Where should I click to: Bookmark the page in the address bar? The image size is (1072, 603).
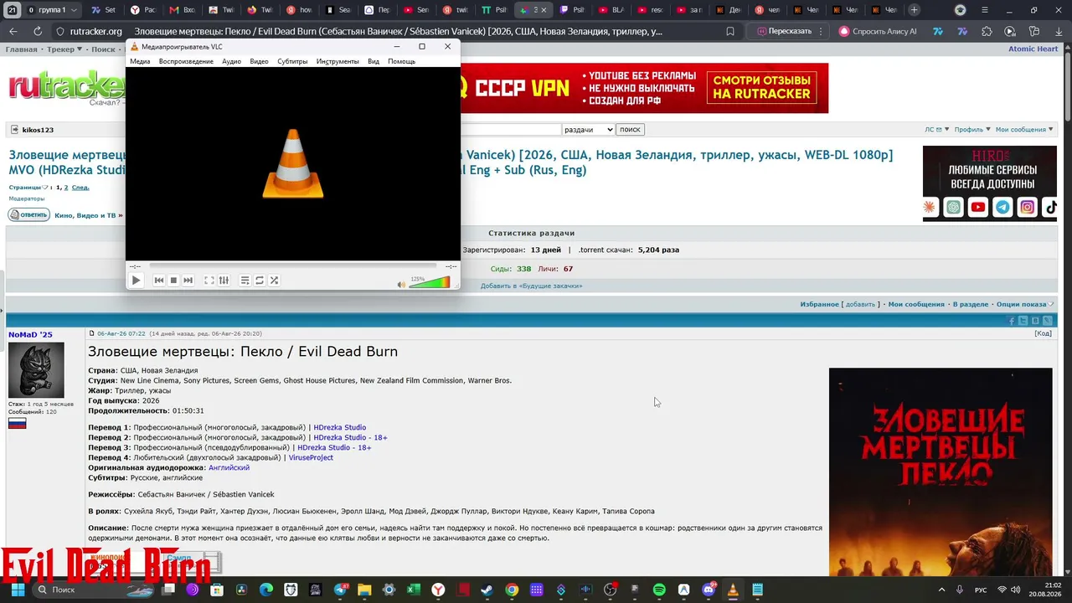click(730, 31)
